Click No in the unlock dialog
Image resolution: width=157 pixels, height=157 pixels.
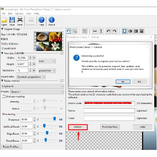[139, 82]
